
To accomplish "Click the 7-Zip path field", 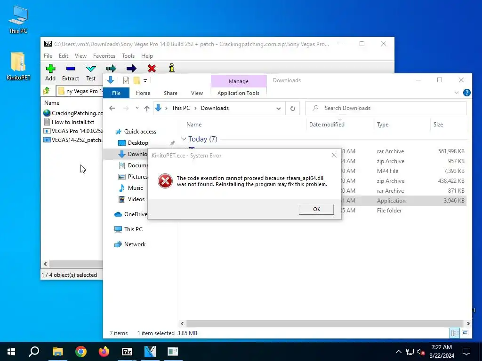I will coord(80,91).
